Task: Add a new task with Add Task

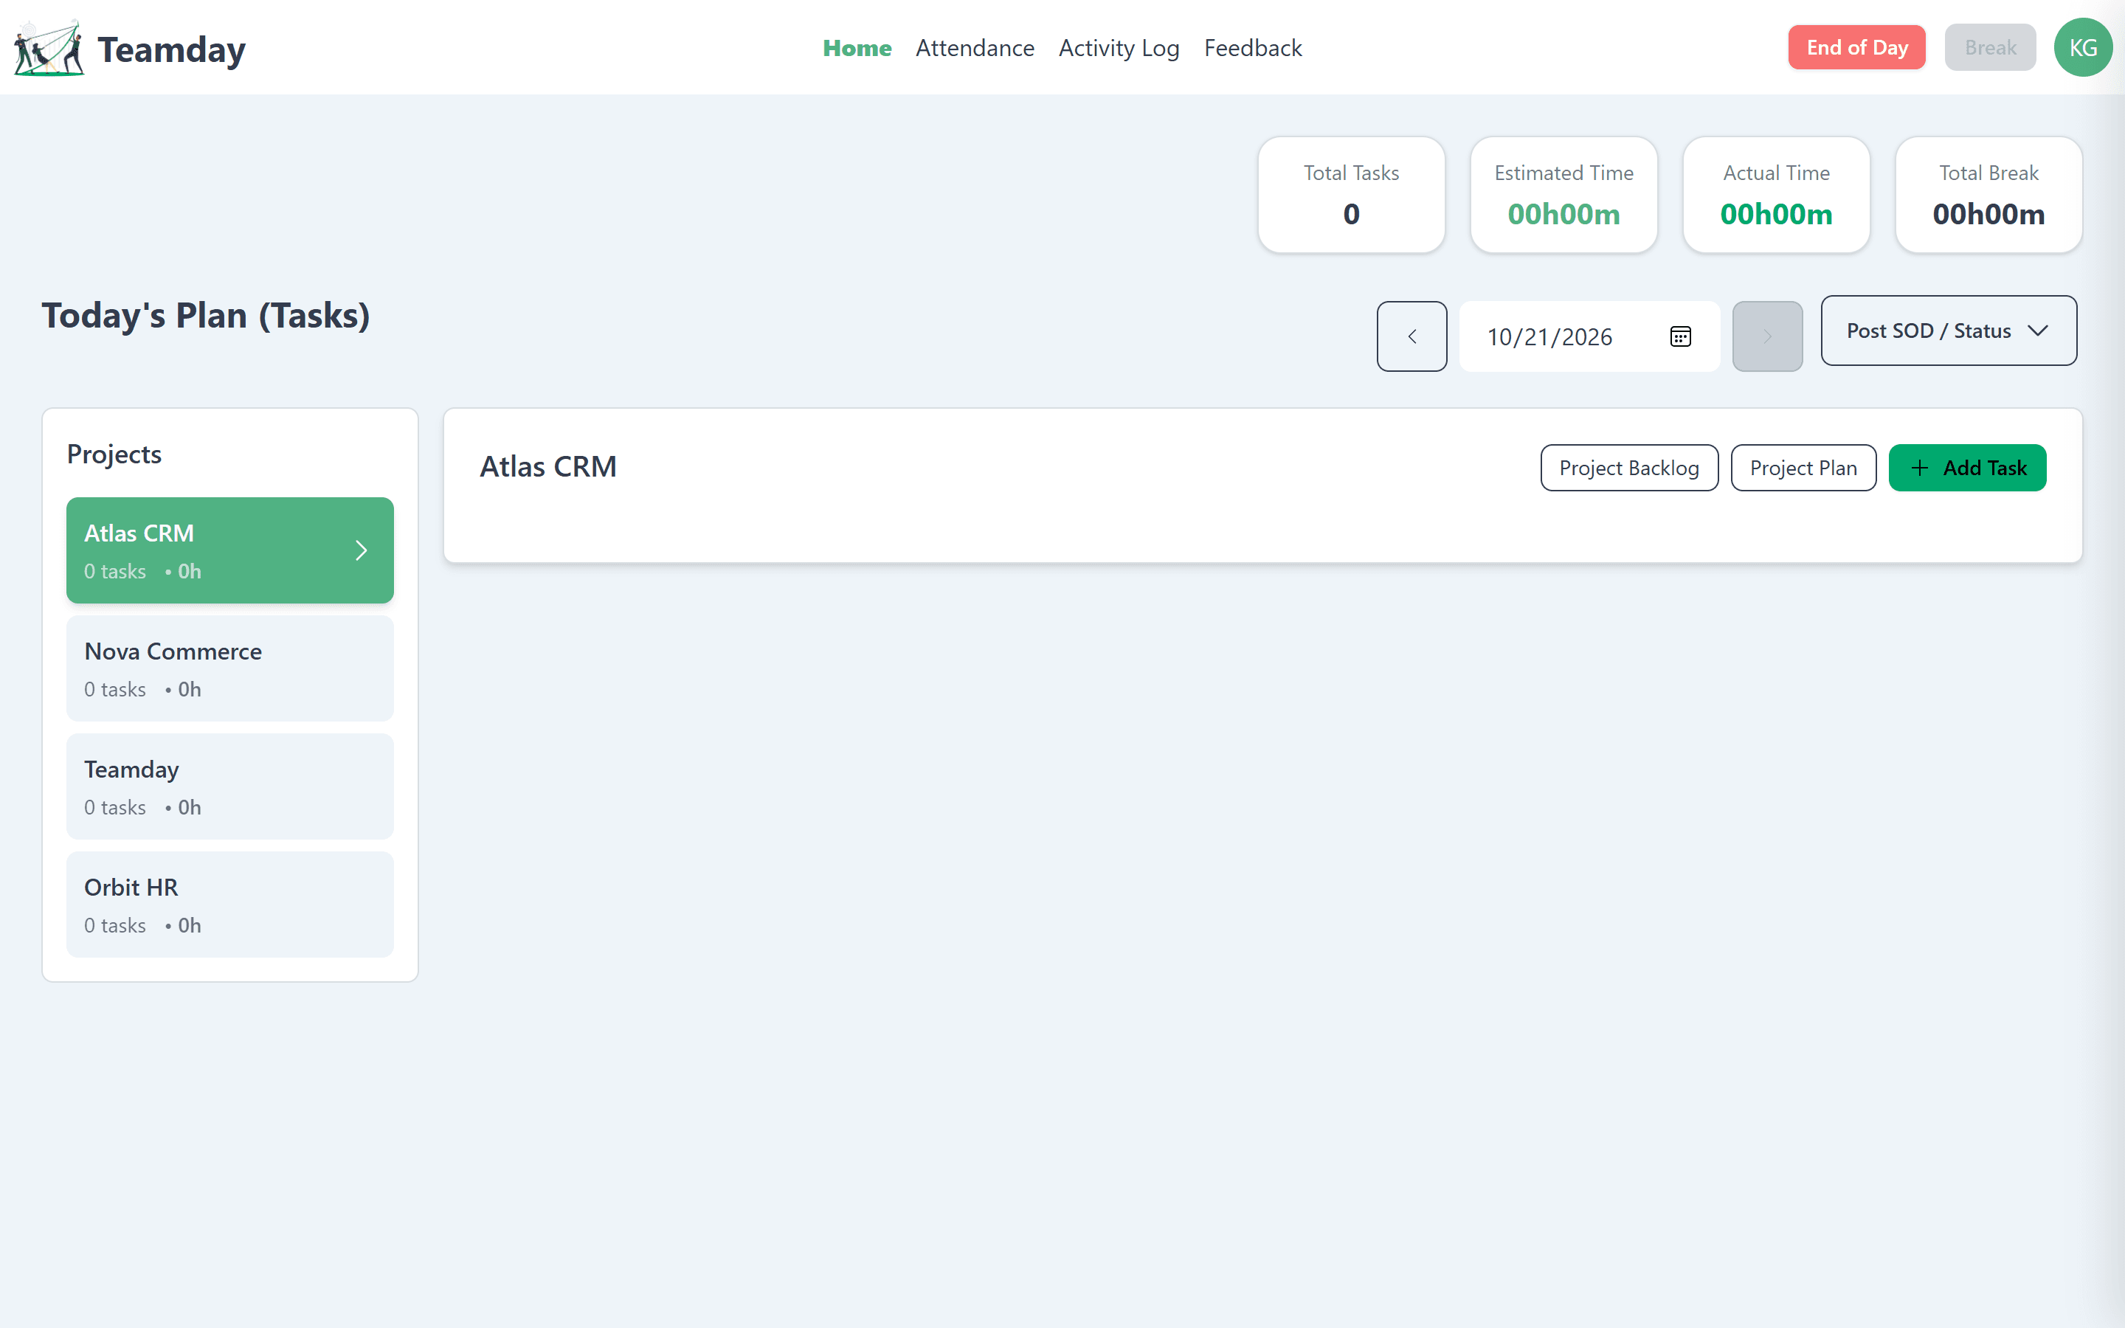Action: 1967,468
